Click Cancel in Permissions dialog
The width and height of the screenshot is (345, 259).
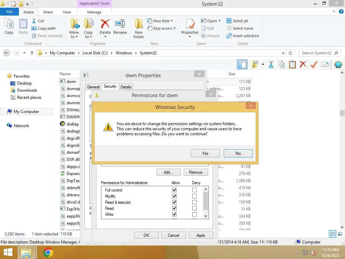pyautogui.click(x=174, y=235)
